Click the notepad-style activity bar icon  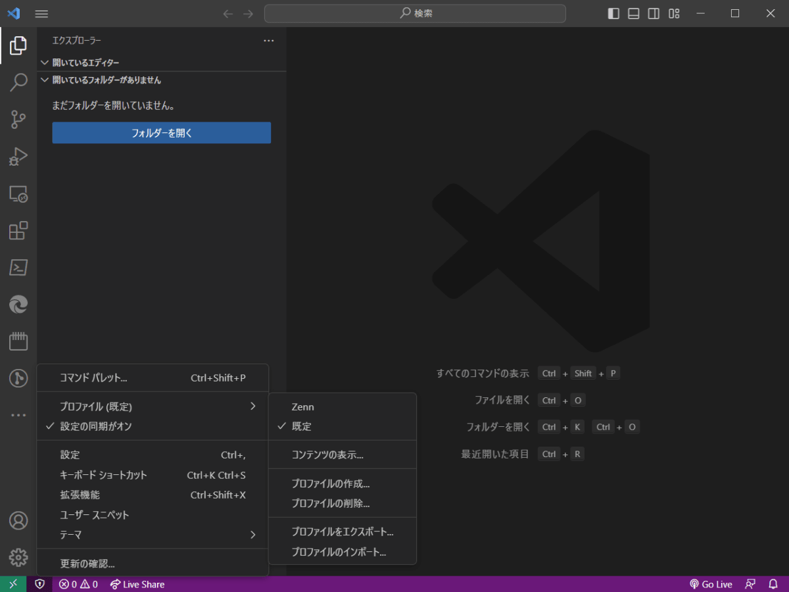[x=18, y=341]
